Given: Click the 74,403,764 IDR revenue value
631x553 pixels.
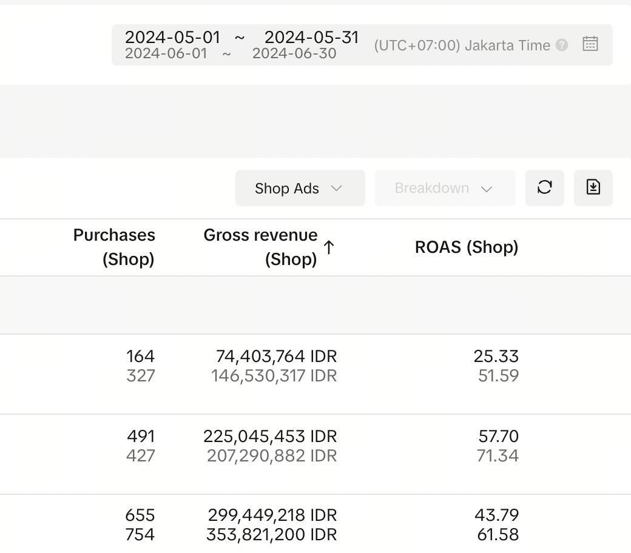Looking at the screenshot, I should [276, 356].
